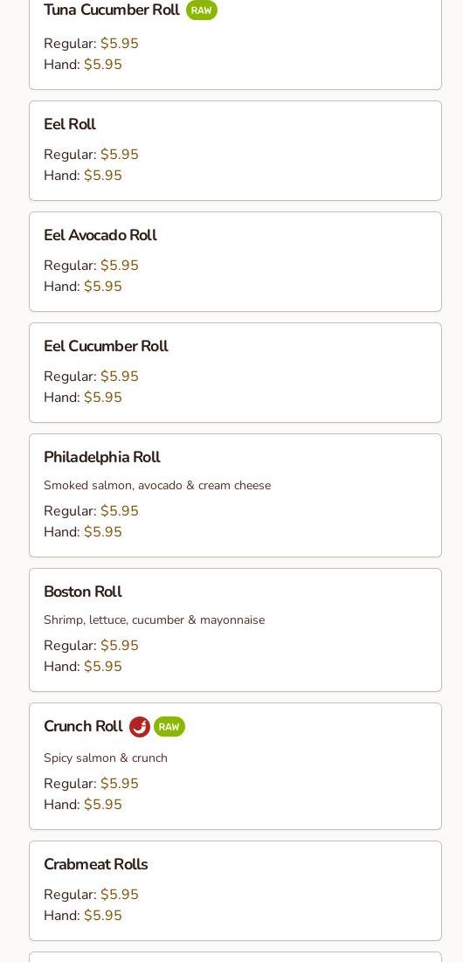Image resolution: width=463 pixels, height=962 pixels.
Task: Click the Regular price of Eel Roll
Action: pyautogui.click(x=120, y=155)
